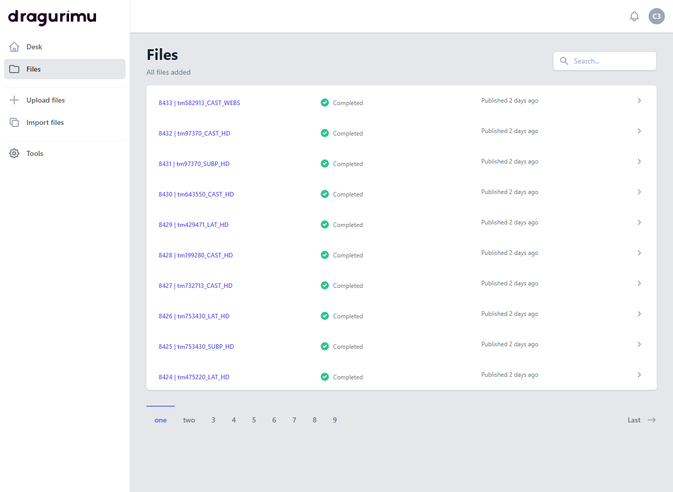Click the Upload files plus icon
This screenshot has width=673, height=492.
(14, 100)
